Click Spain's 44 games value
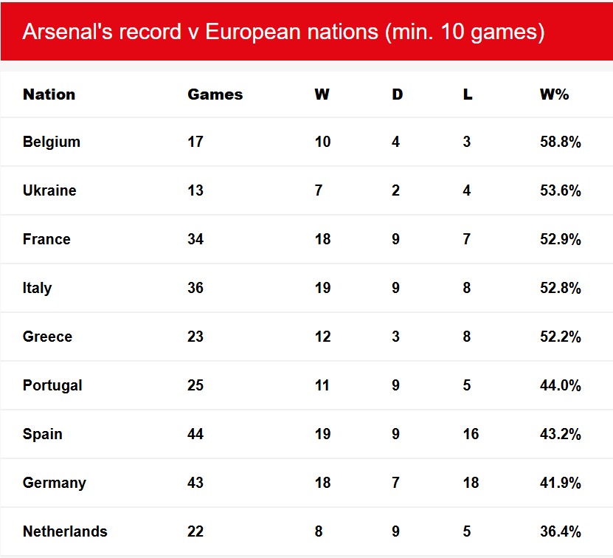The image size is (613, 558). click(x=195, y=434)
